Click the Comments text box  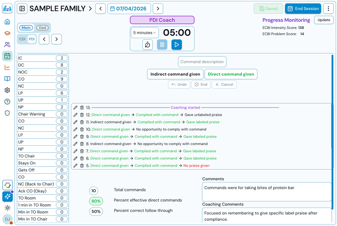(267, 192)
